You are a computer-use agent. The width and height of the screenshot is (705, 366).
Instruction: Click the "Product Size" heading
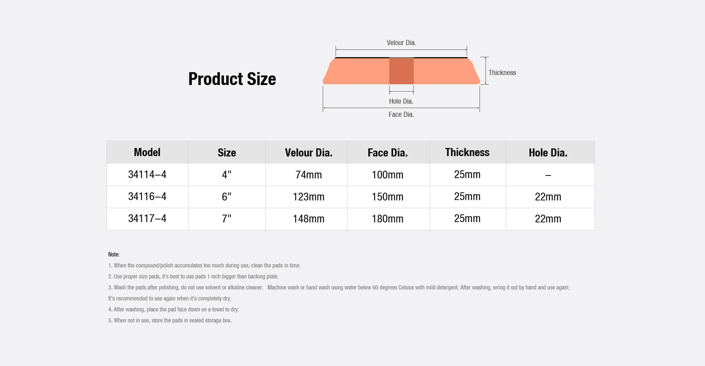pyautogui.click(x=232, y=79)
